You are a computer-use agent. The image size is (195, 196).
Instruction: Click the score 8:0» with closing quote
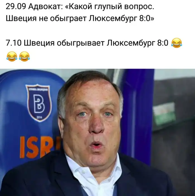tap(147, 18)
